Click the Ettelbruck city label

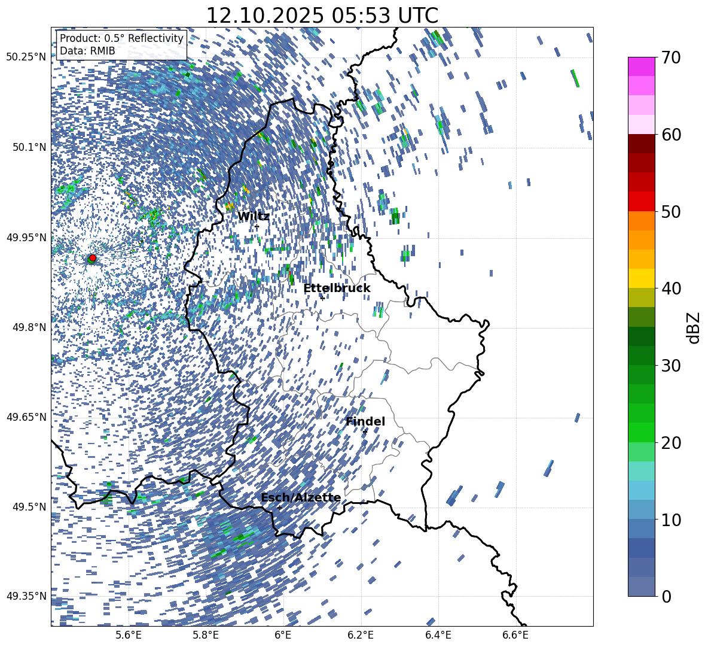click(337, 288)
